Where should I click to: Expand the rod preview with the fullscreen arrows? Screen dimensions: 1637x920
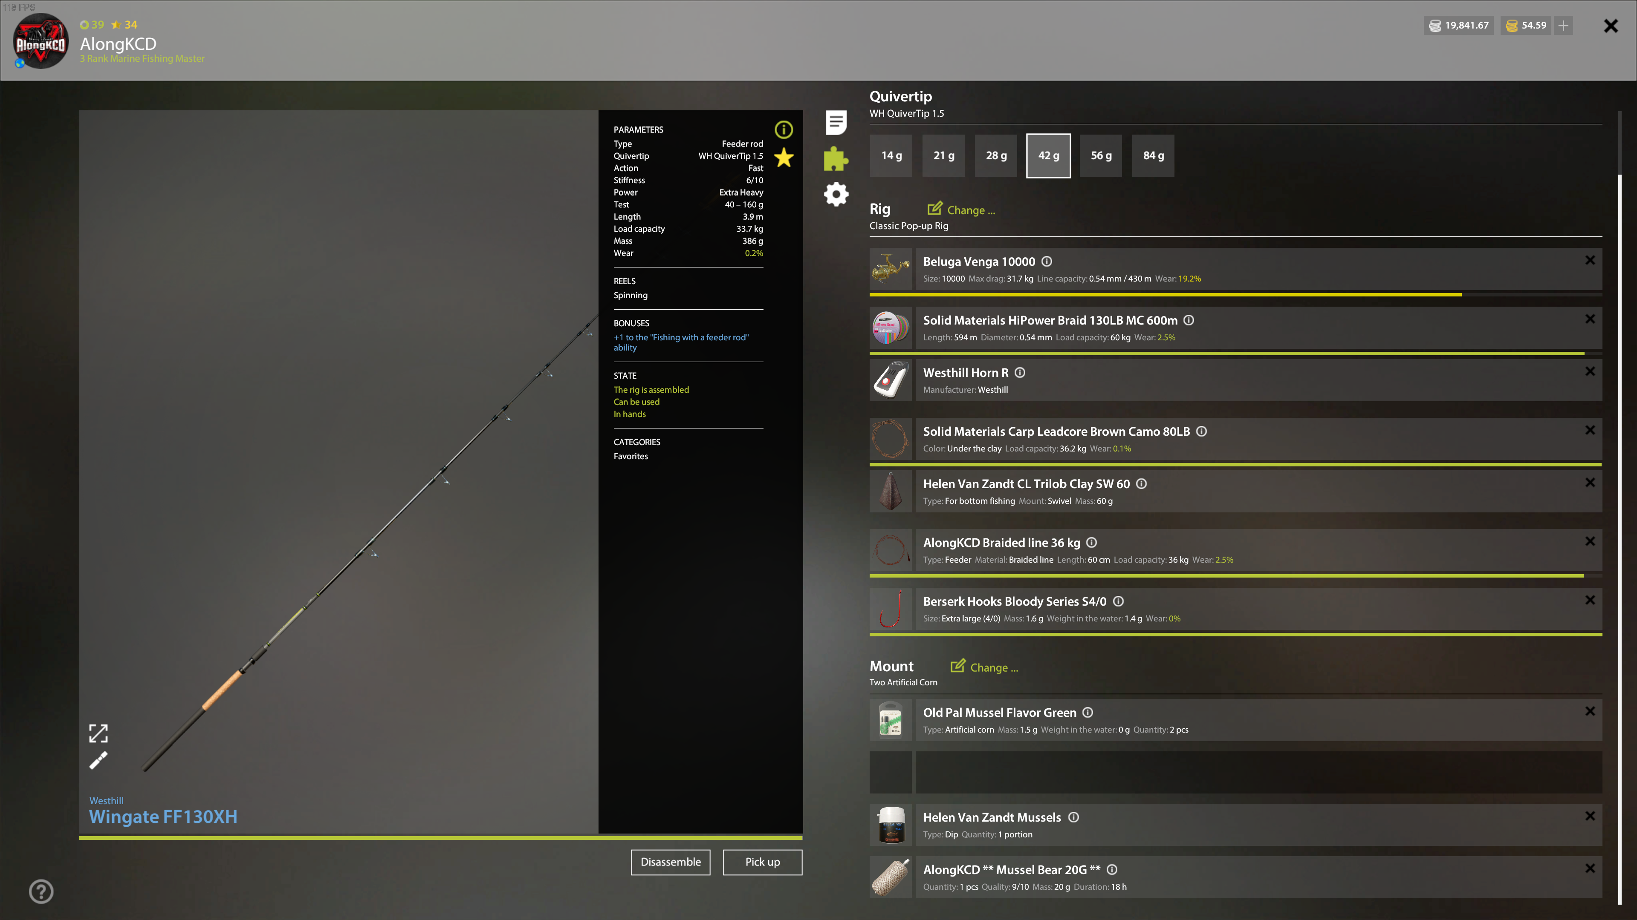98,733
